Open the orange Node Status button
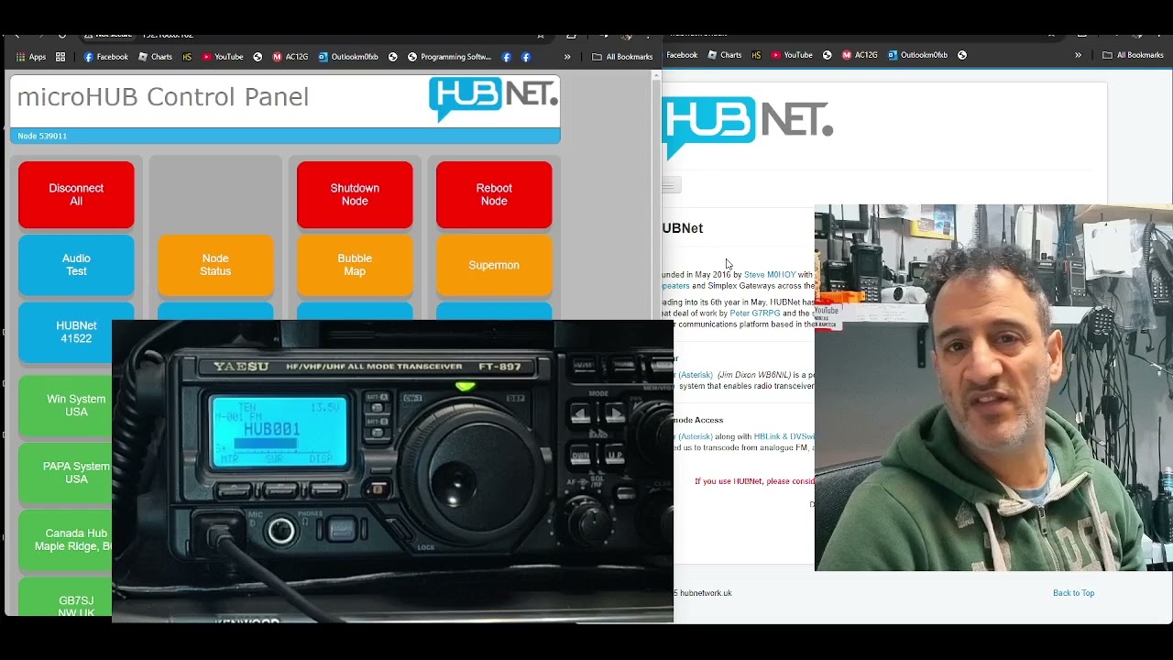 tap(215, 265)
